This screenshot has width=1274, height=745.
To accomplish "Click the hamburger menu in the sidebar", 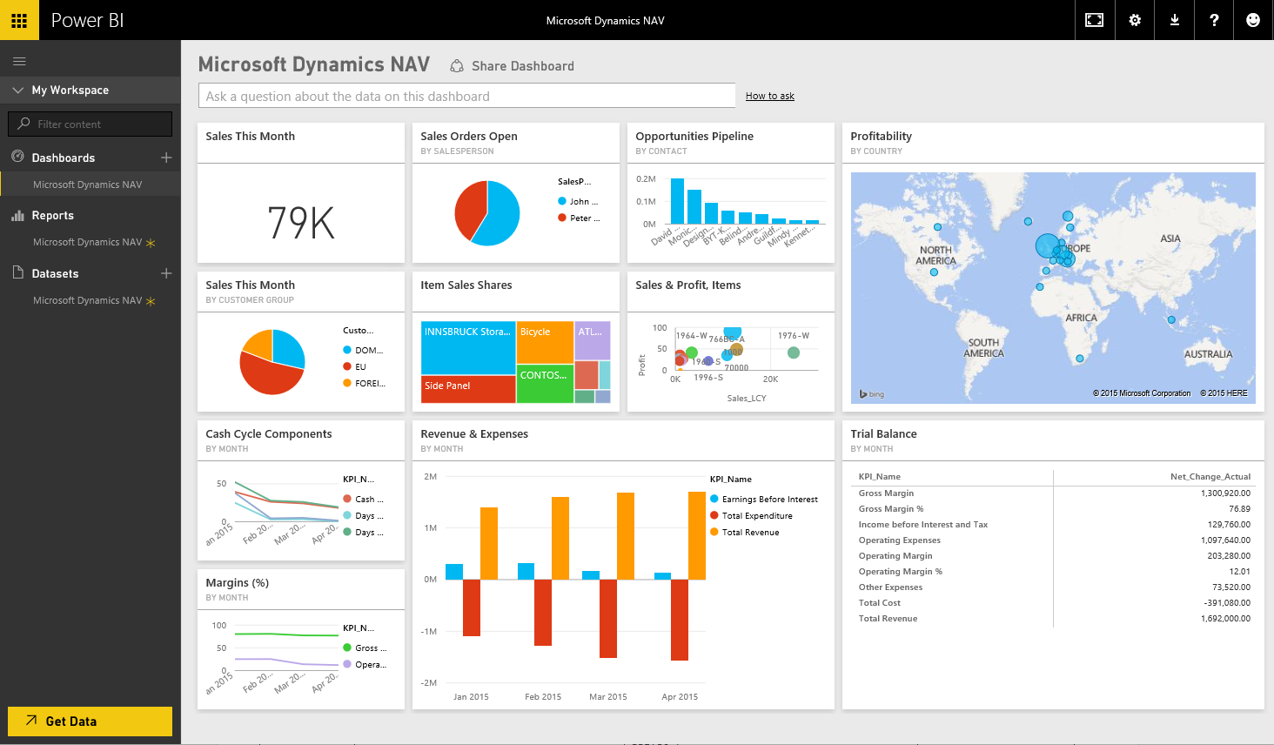I will click(x=18, y=61).
